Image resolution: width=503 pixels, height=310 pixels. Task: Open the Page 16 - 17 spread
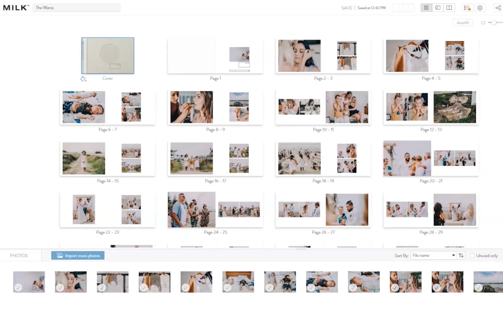[215, 158]
